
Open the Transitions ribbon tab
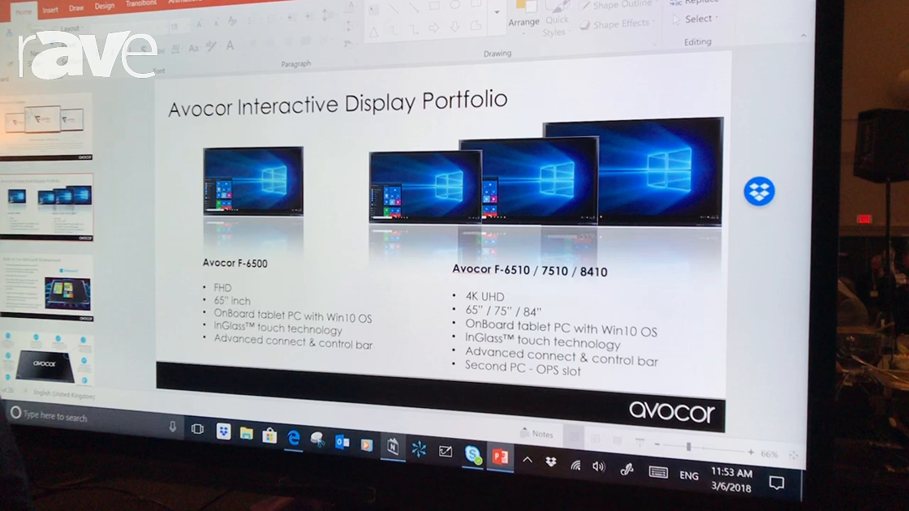click(x=141, y=3)
